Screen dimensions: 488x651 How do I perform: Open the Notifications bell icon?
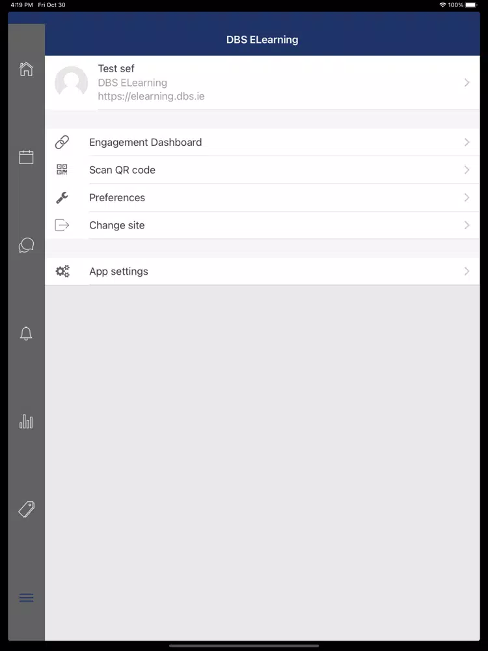pyautogui.click(x=26, y=333)
